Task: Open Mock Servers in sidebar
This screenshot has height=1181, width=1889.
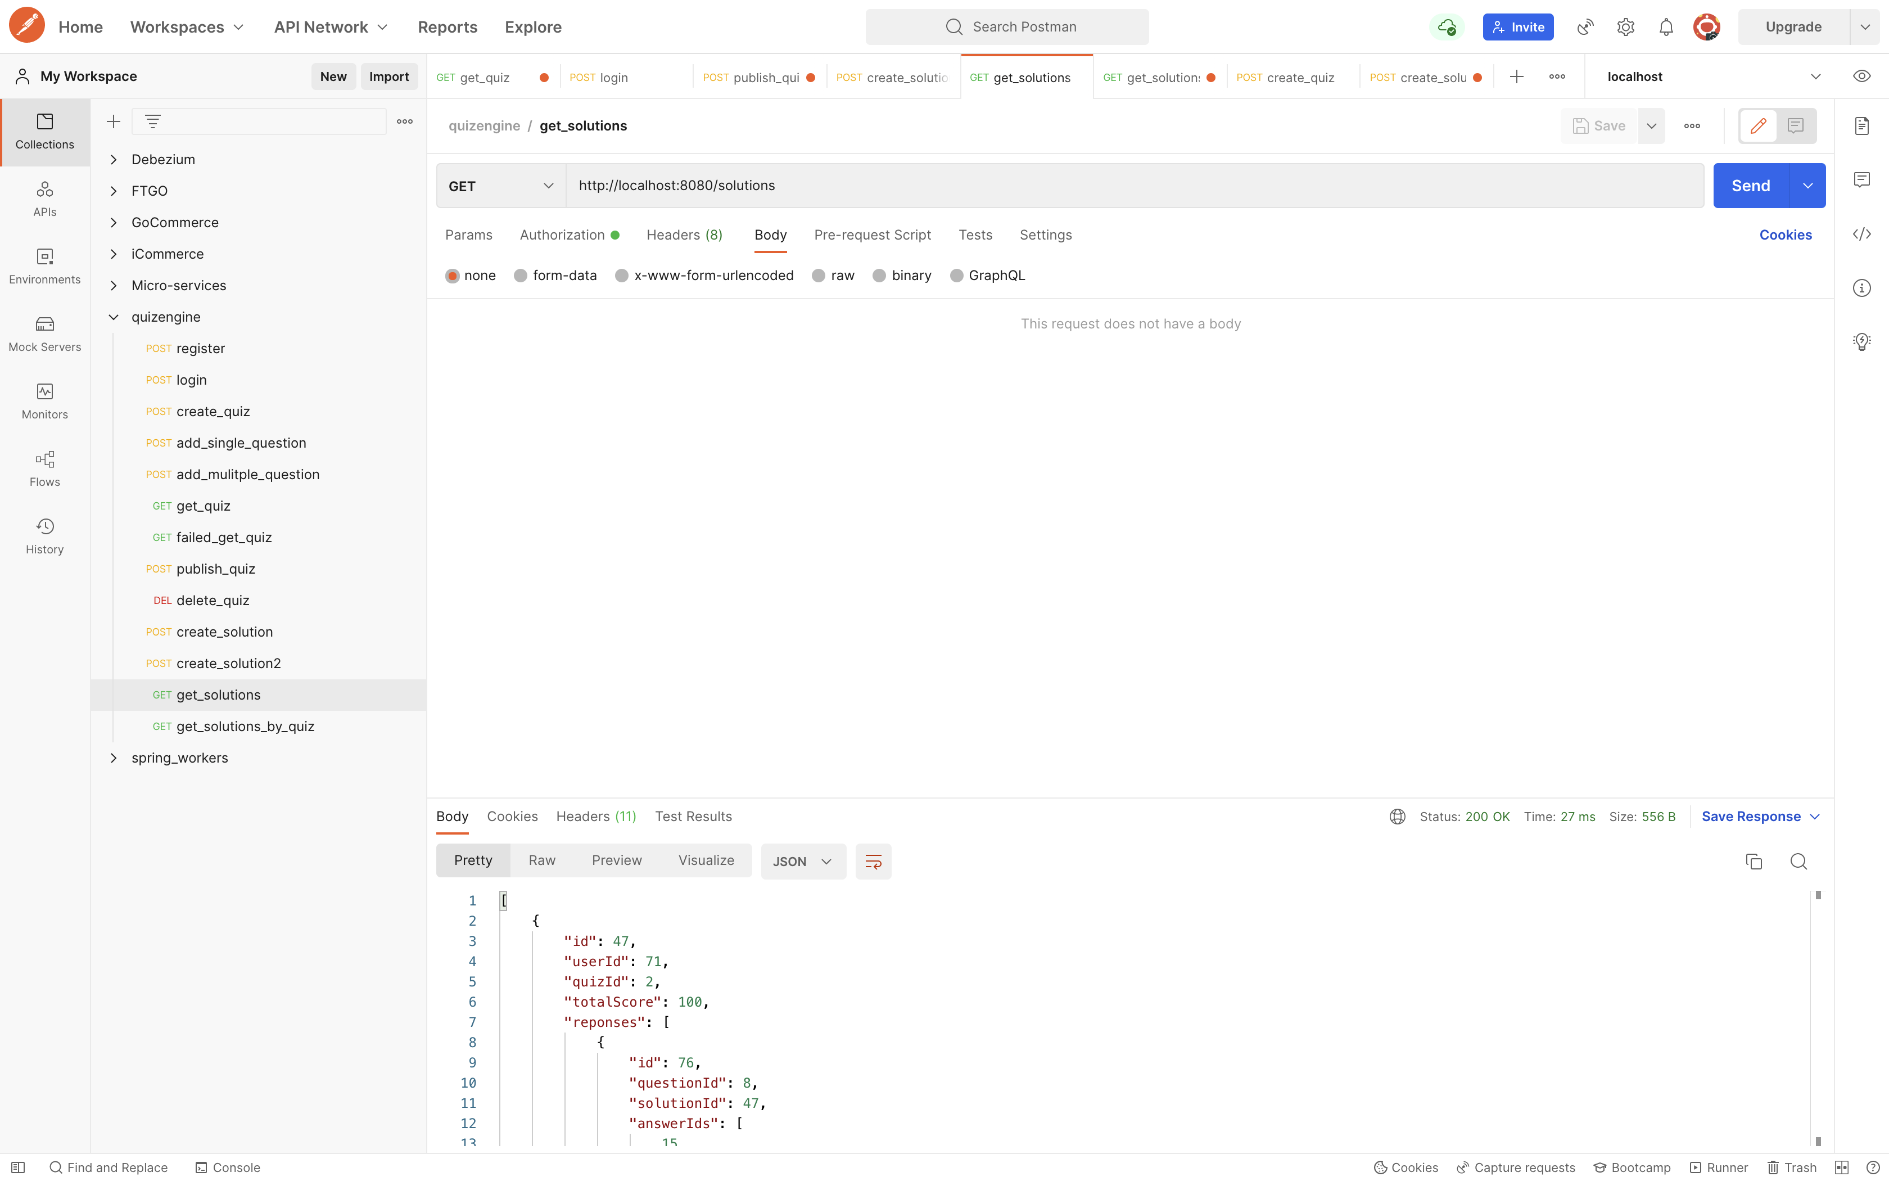Action: pos(44,333)
